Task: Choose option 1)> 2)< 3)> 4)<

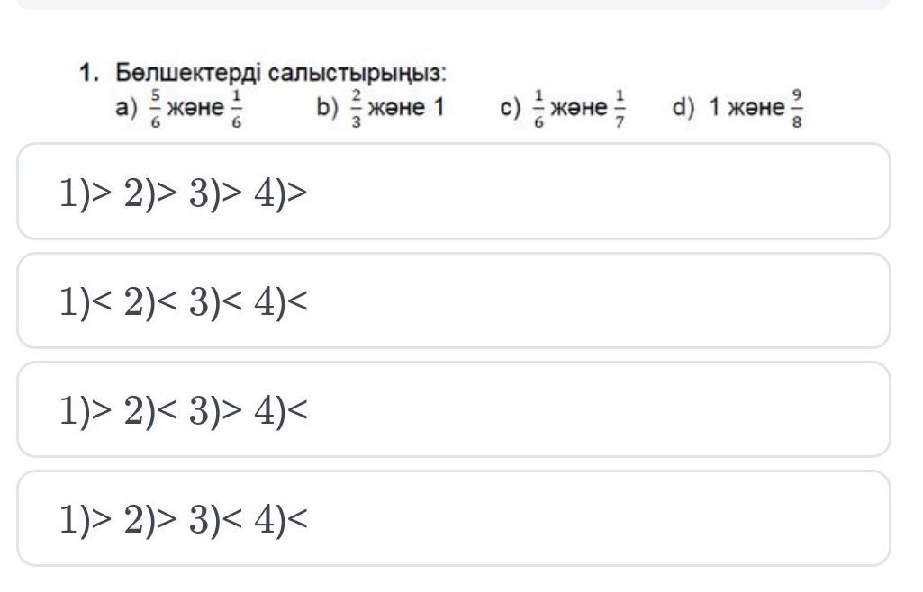Action: click(453, 409)
